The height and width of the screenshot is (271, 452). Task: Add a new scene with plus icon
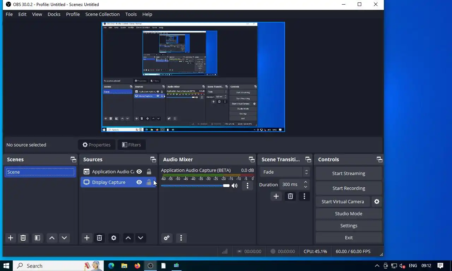tap(11, 238)
